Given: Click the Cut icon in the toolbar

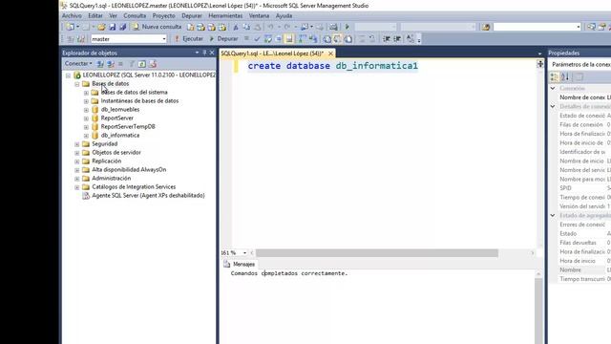Looking at the screenshot, I should point(236,27).
